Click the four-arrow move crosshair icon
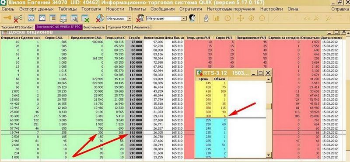The width and height of the screenshot is (350, 162). click(x=240, y=18)
